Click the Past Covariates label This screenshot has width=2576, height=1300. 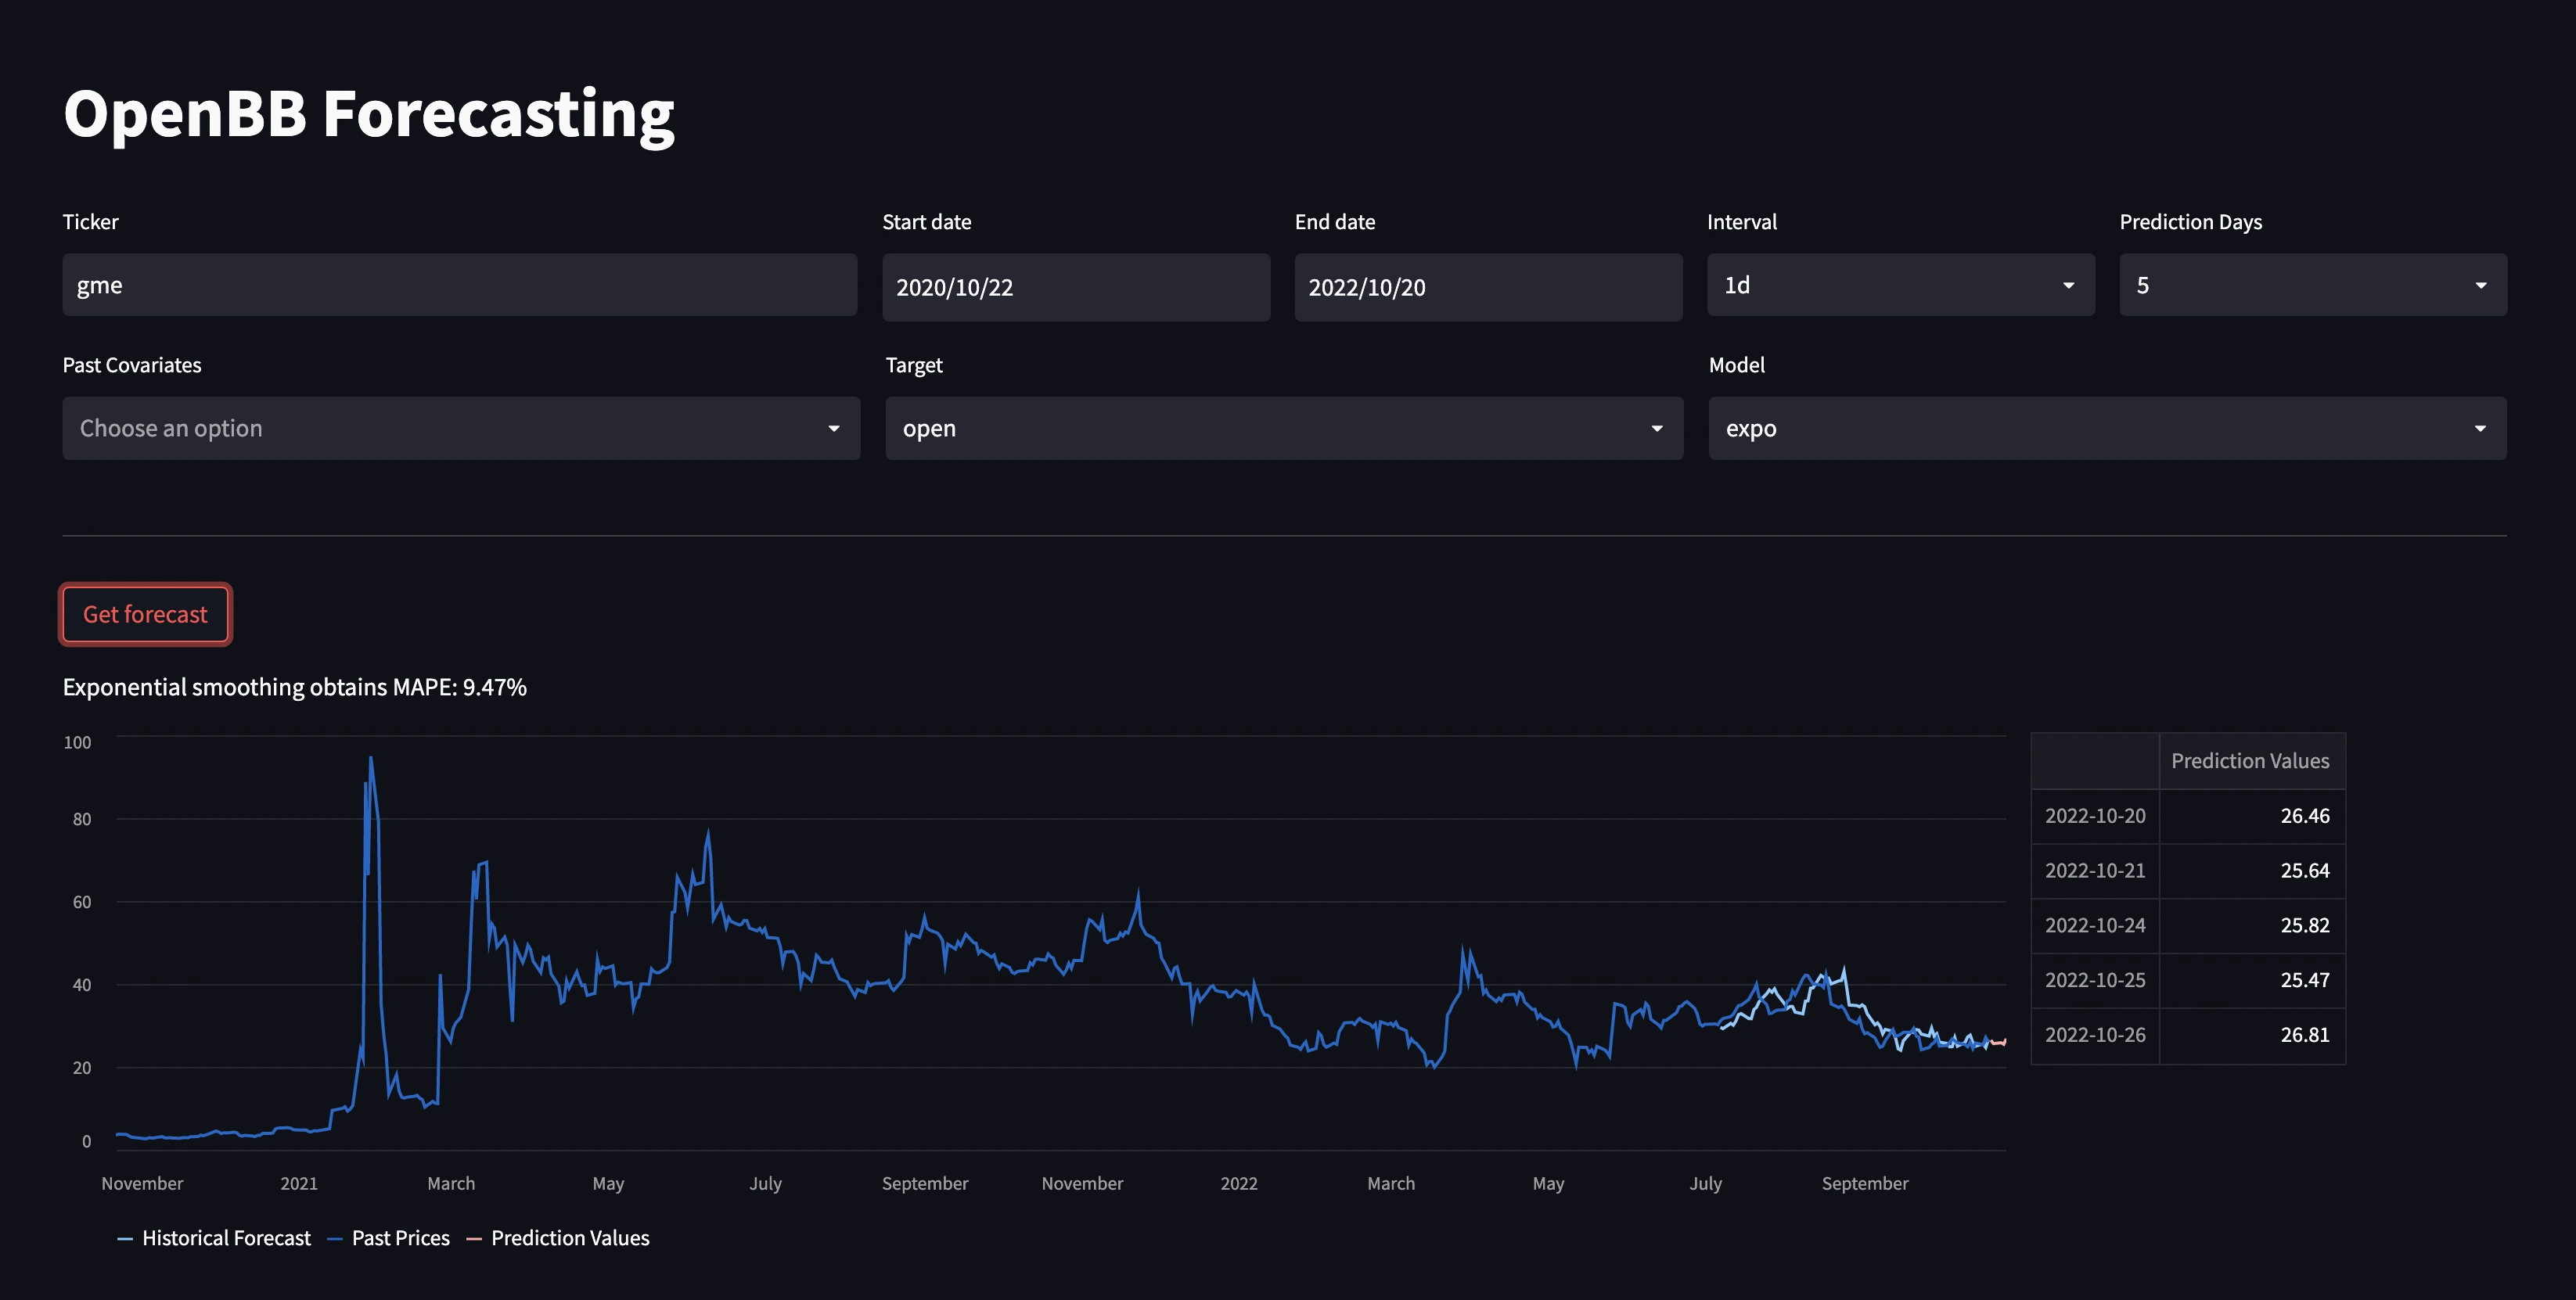(132, 365)
